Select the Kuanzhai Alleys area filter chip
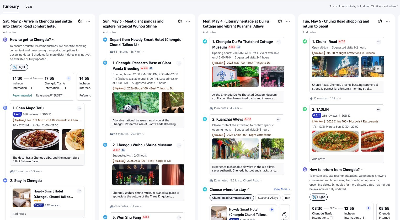Image resolution: width=400 pixels, height=220 pixels. tap(268, 198)
